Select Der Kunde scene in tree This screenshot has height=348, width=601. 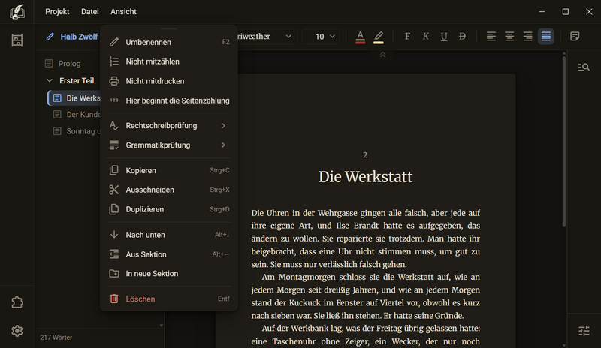click(x=76, y=115)
